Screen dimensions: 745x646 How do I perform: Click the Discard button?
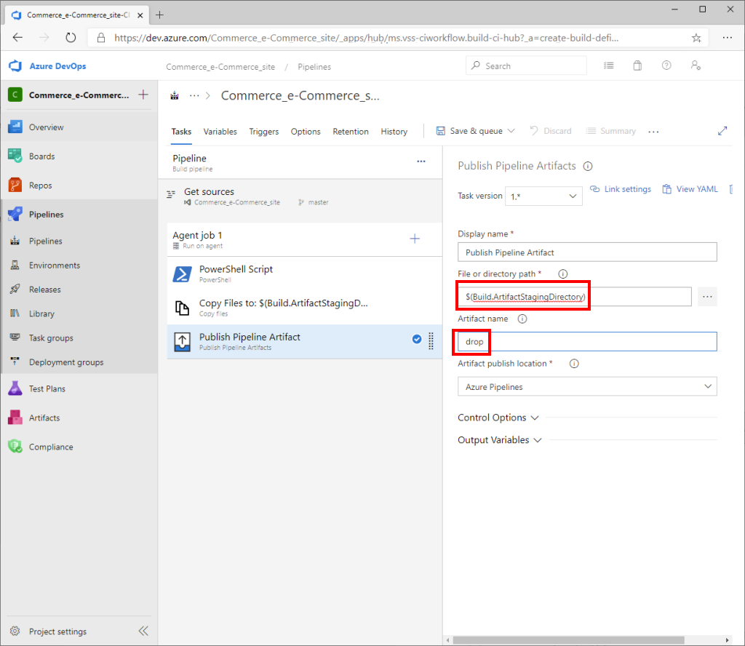pyautogui.click(x=555, y=132)
